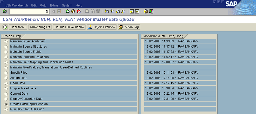Select the Convert Data radio button
256x114 pixels.
6,94
